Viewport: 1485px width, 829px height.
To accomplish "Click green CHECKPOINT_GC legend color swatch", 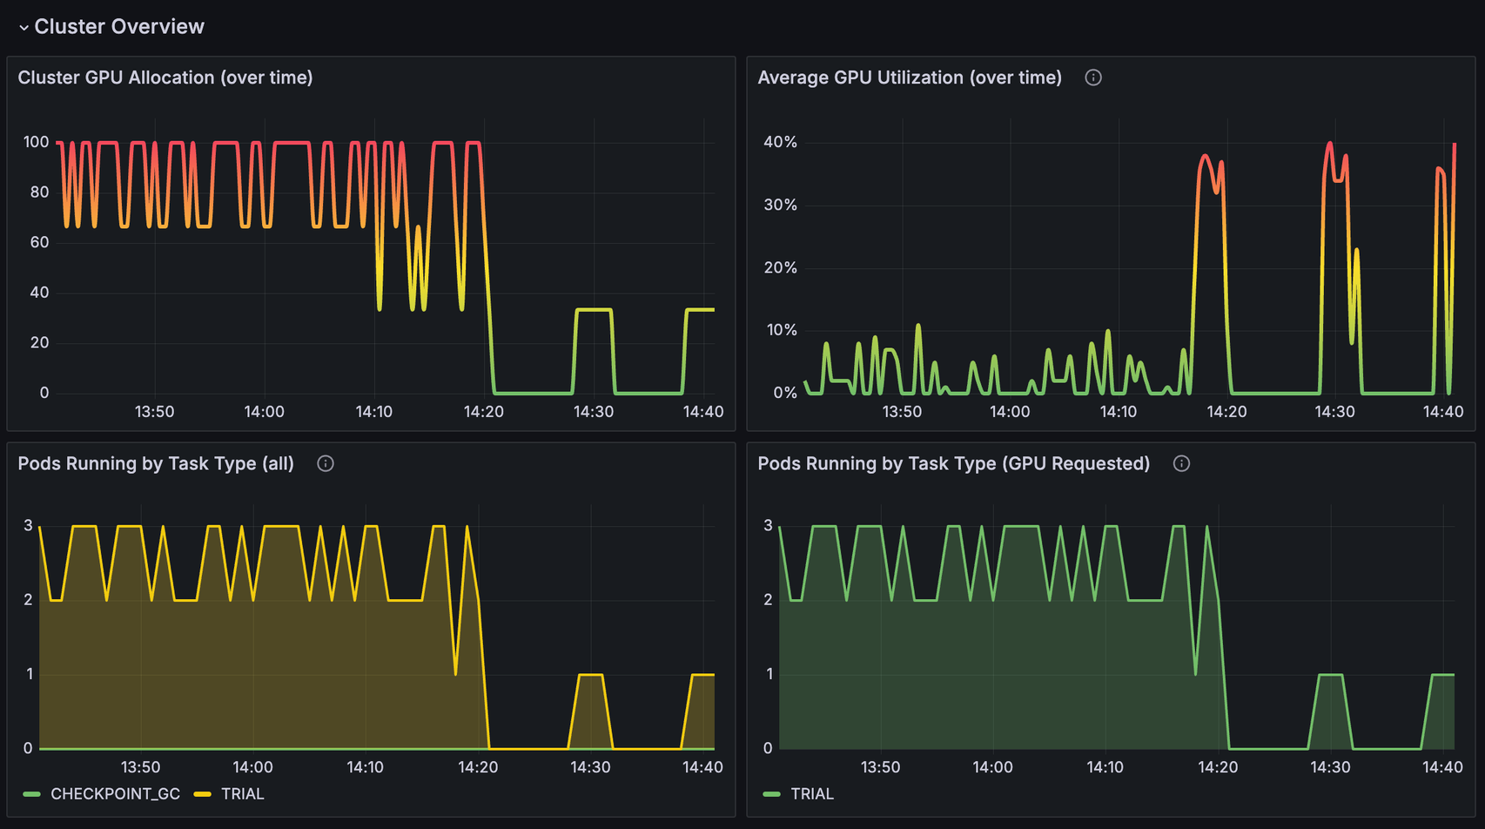I will tap(32, 794).
